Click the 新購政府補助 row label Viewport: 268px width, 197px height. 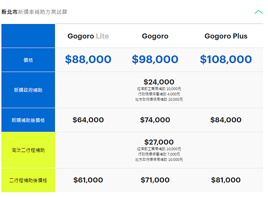28,90
